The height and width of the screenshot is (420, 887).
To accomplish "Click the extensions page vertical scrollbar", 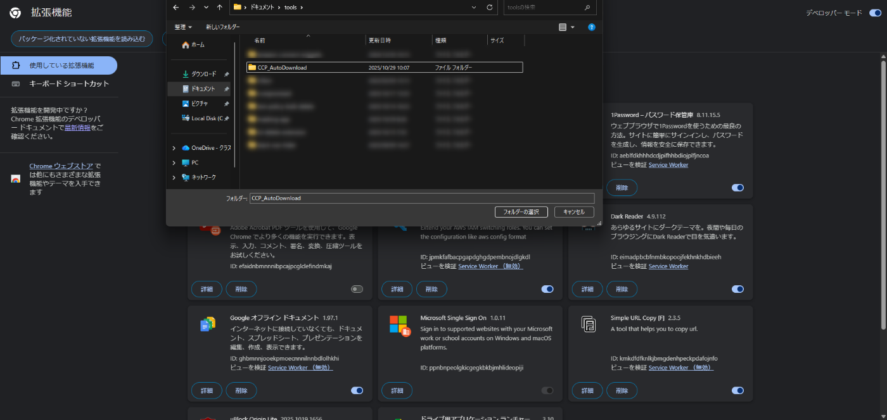I will pyautogui.click(x=883, y=195).
